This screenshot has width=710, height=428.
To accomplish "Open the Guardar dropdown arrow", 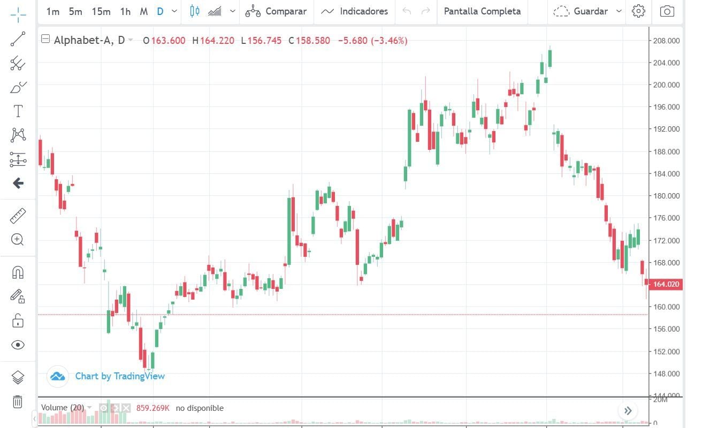I will (619, 11).
